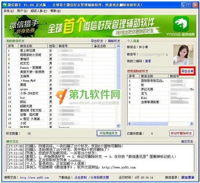
Task: Select friend row qiuye
Action: coord(62,89)
